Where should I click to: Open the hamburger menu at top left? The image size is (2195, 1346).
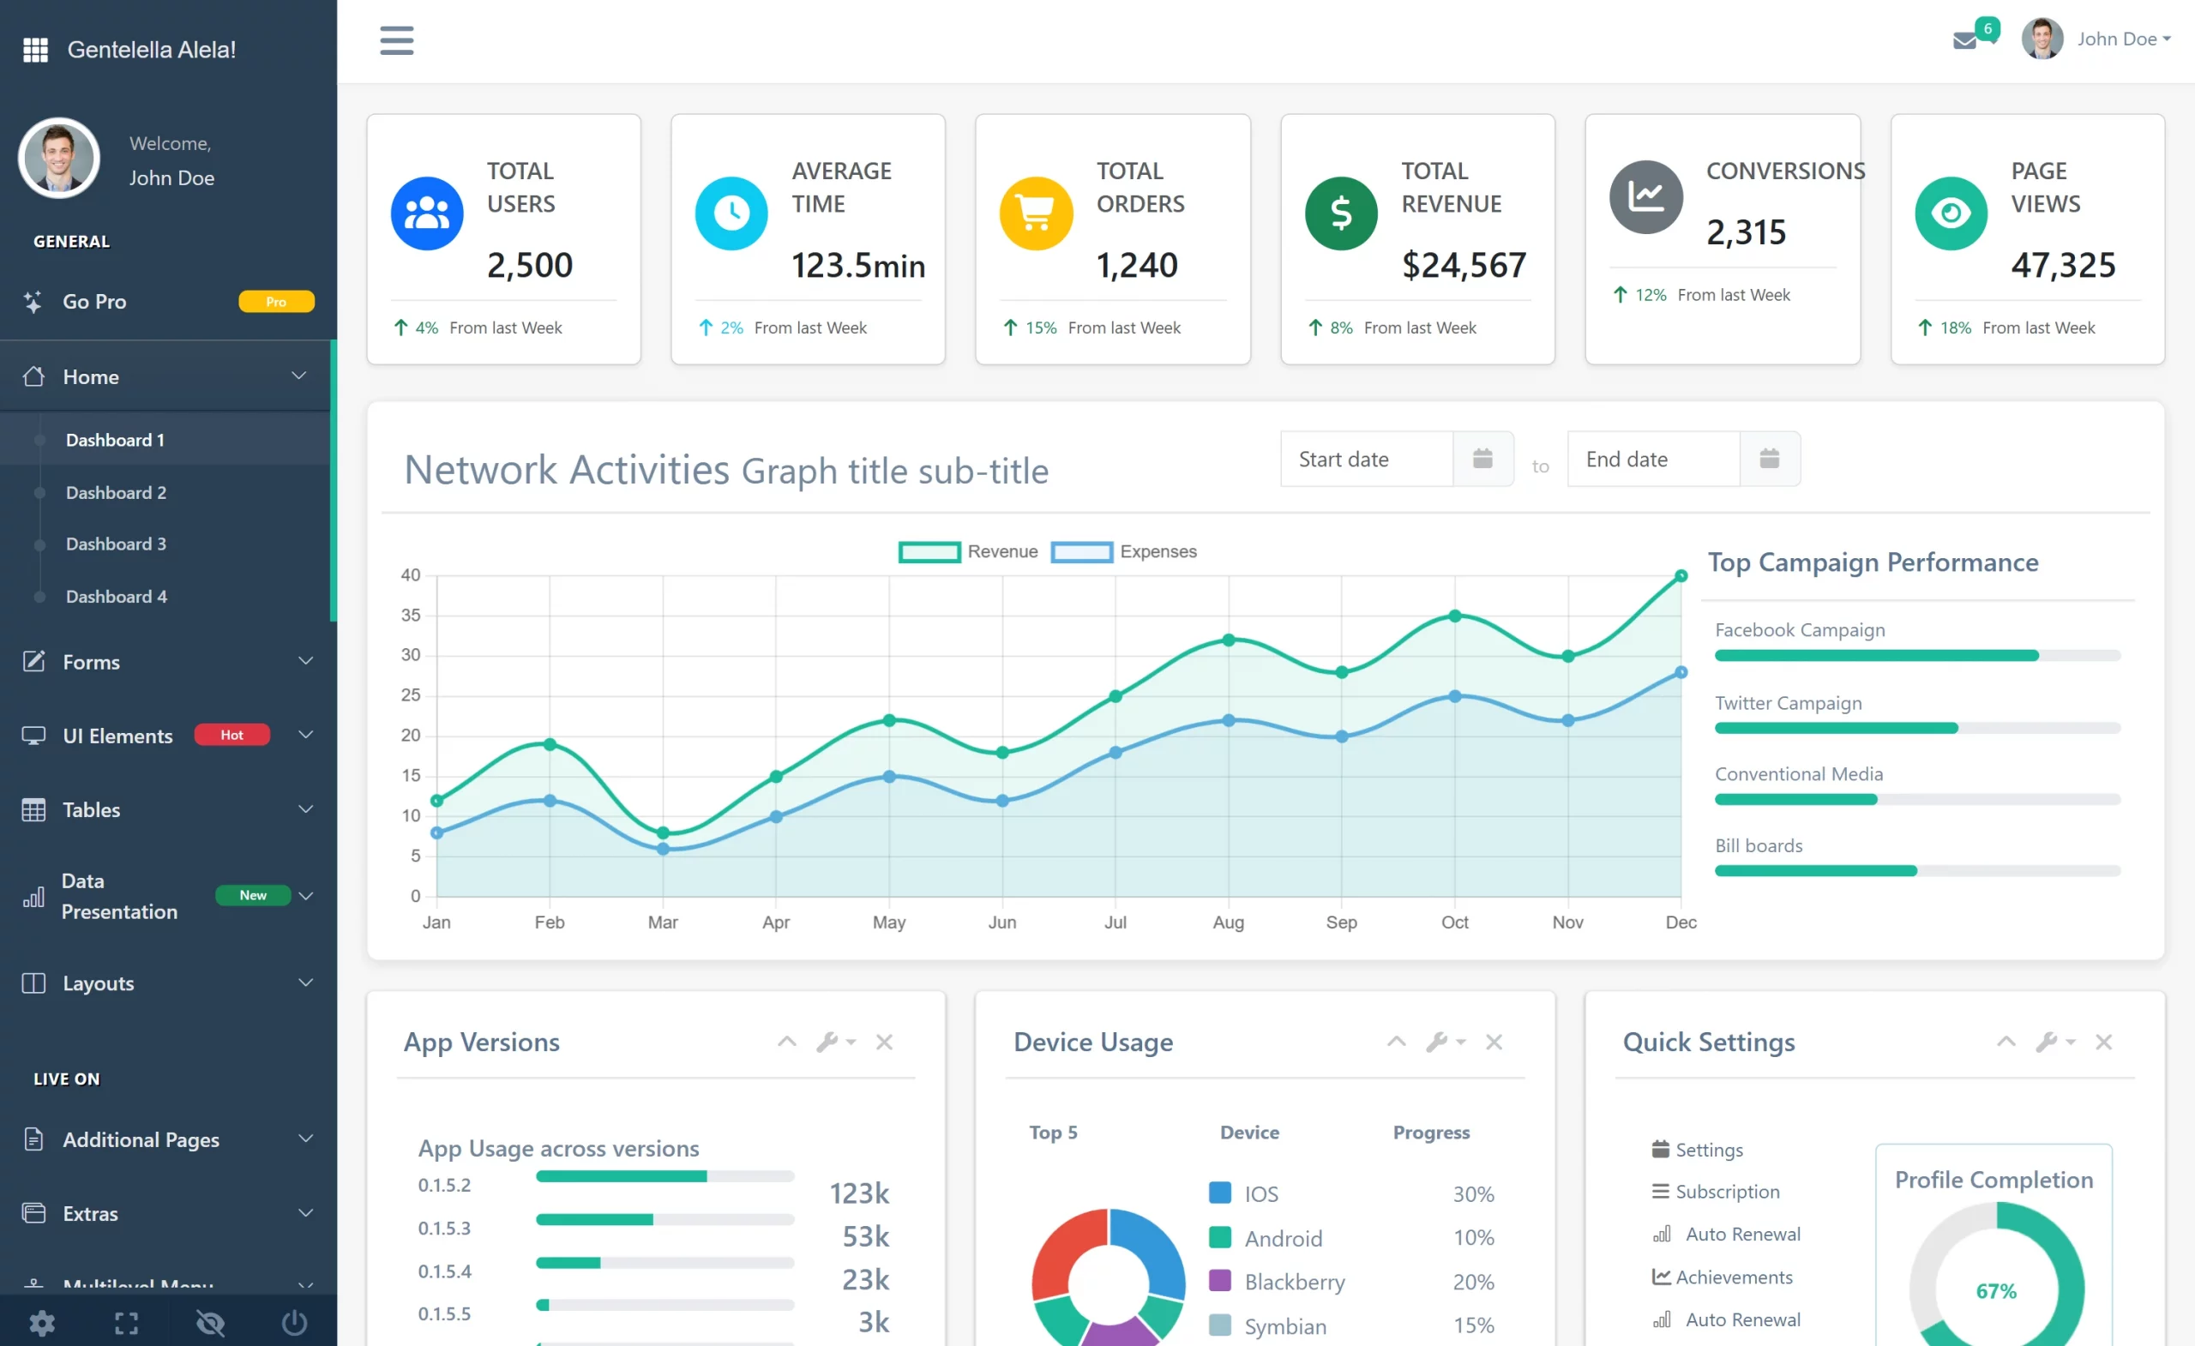[x=396, y=40]
